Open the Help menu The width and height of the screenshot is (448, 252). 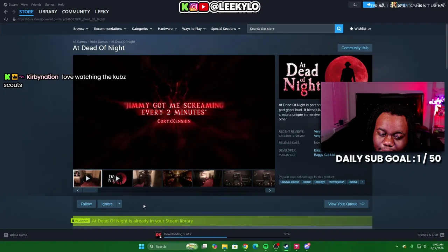[x=61, y=5]
